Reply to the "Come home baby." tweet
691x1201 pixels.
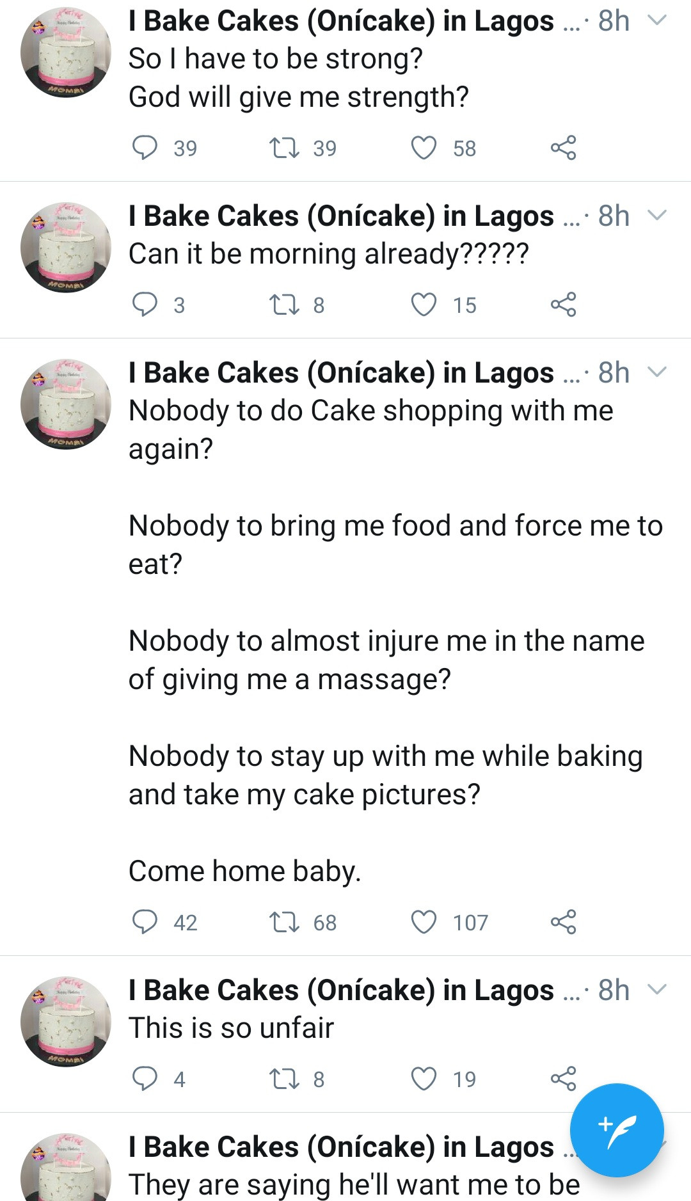pyautogui.click(x=145, y=922)
